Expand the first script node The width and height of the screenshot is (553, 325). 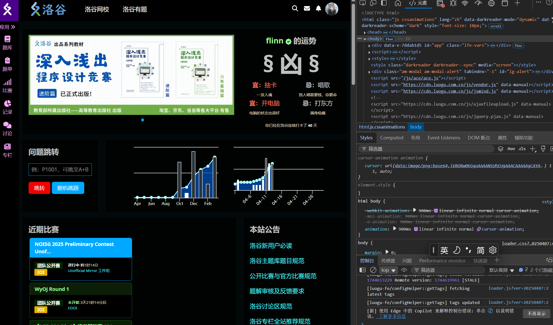tap(369, 52)
